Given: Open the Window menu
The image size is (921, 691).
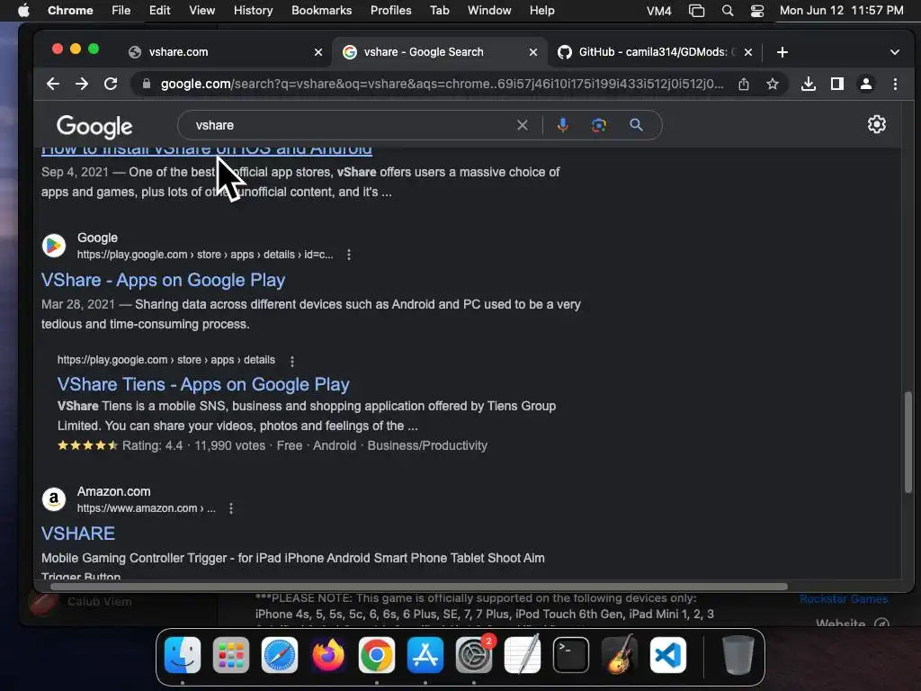Looking at the screenshot, I should coord(489,11).
